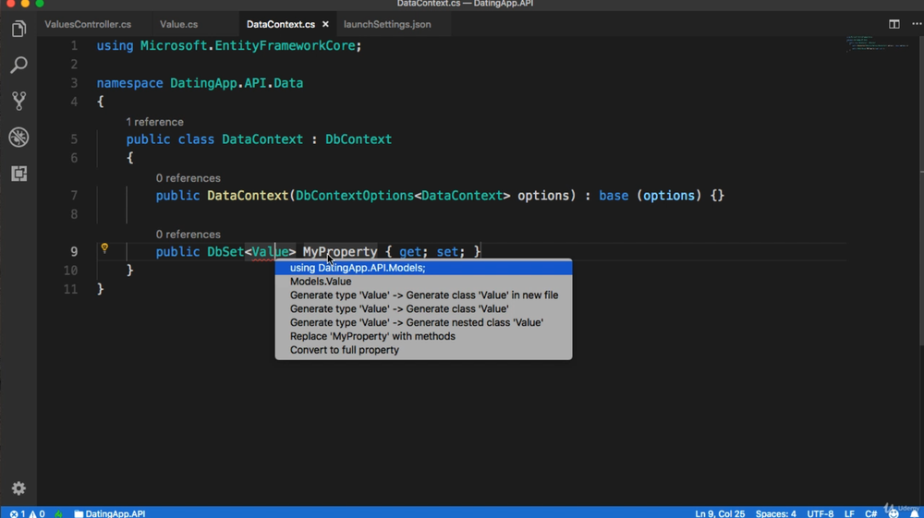Viewport: 924px width, 518px height.
Task: Change indentation via Spaces: 4
Action: click(x=775, y=513)
